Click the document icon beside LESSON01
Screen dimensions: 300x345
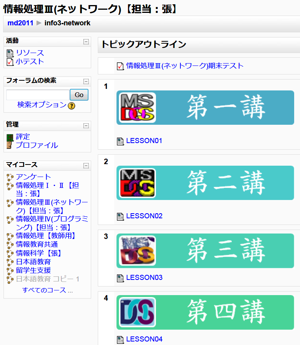click(x=120, y=141)
